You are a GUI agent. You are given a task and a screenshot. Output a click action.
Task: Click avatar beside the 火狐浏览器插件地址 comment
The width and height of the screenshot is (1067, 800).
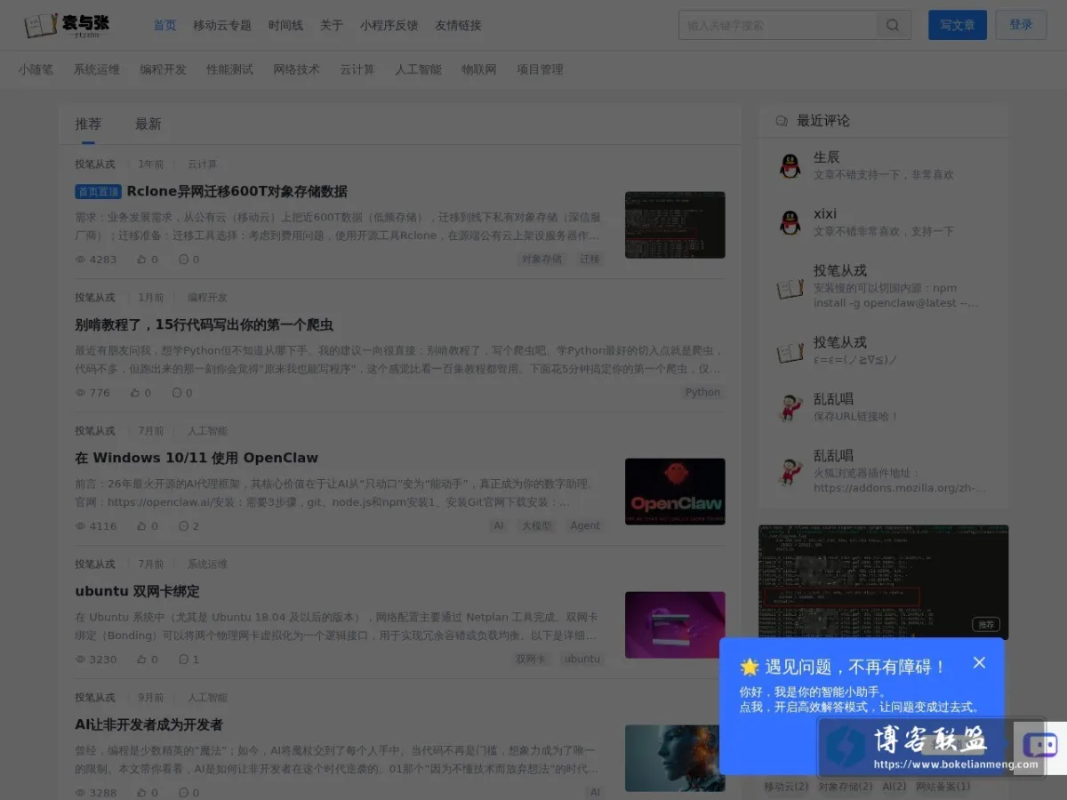coord(790,471)
